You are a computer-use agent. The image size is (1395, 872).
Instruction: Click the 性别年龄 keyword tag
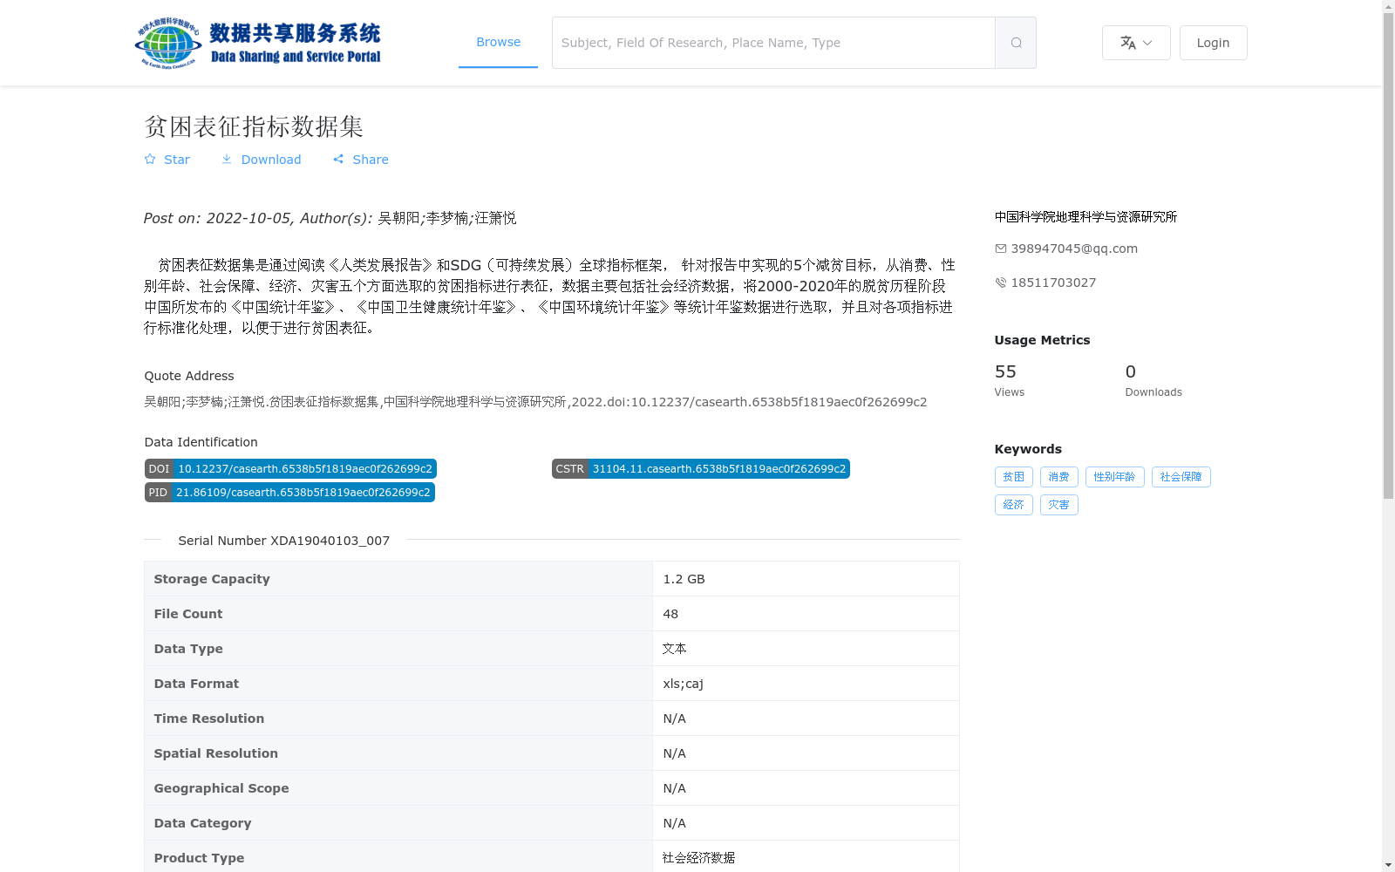(1114, 477)
